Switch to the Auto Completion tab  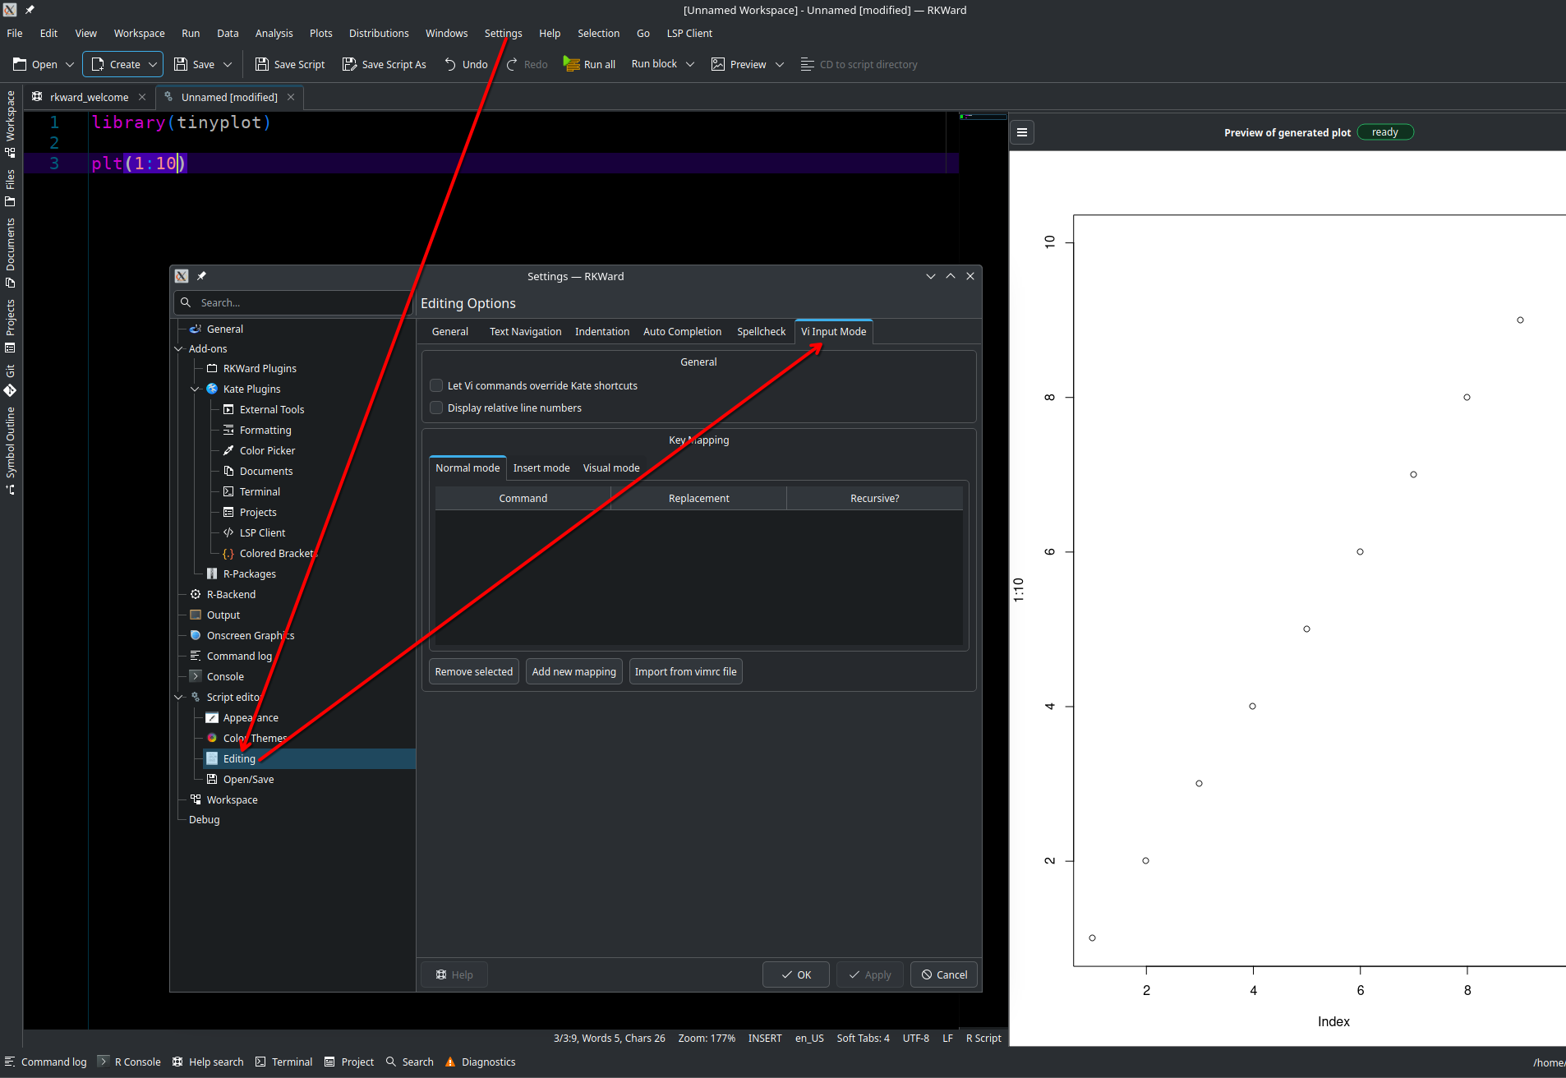[x=682, y=331]
